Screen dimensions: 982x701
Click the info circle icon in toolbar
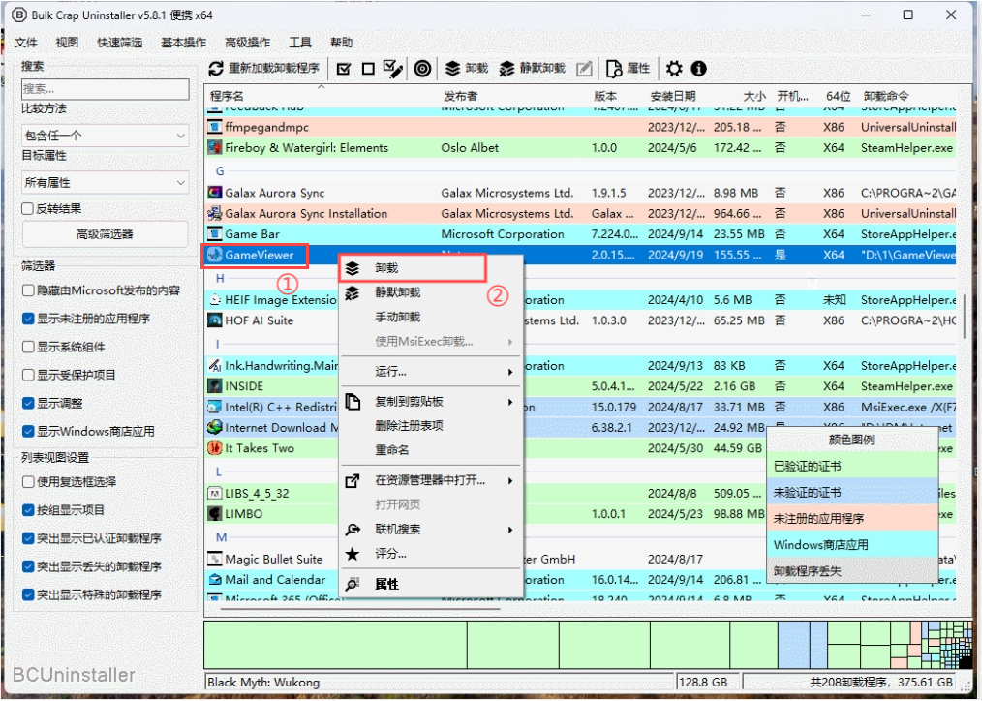click(699, 68)
